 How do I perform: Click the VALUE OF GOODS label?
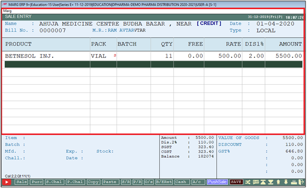click(239, 138)
